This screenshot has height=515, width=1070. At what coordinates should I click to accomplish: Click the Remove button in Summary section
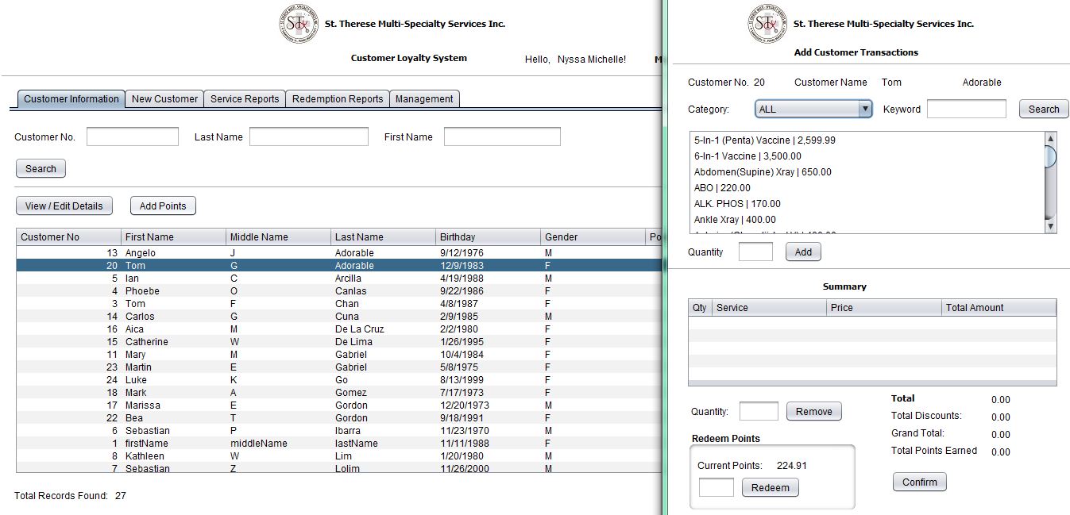click(x=814, y=411)
